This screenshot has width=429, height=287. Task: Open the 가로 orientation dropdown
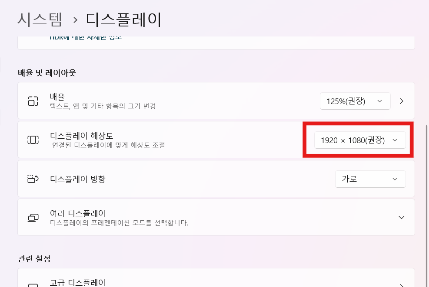[370, 179]
